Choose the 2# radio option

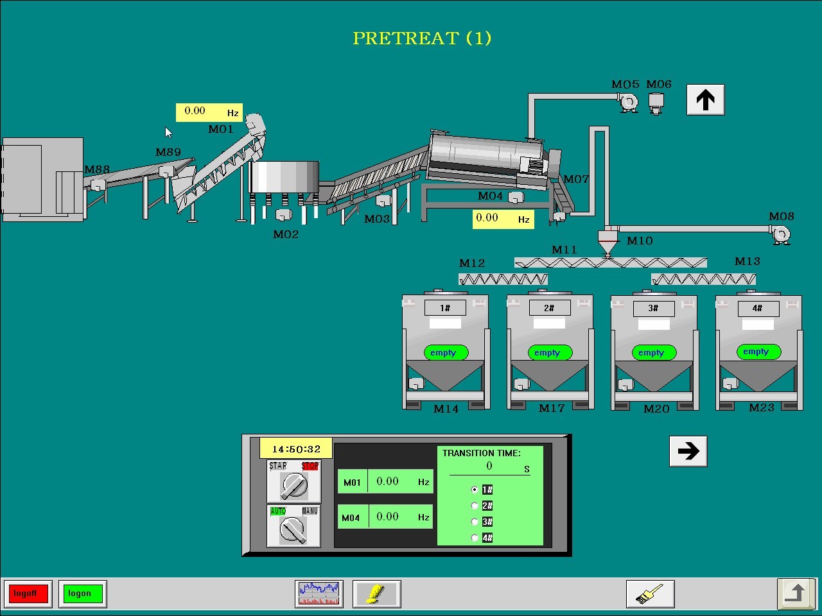click(x=475, y=506)
